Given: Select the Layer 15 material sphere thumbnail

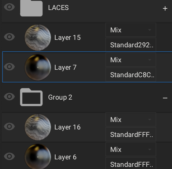Looking at the screenshot, I should 38,38.
